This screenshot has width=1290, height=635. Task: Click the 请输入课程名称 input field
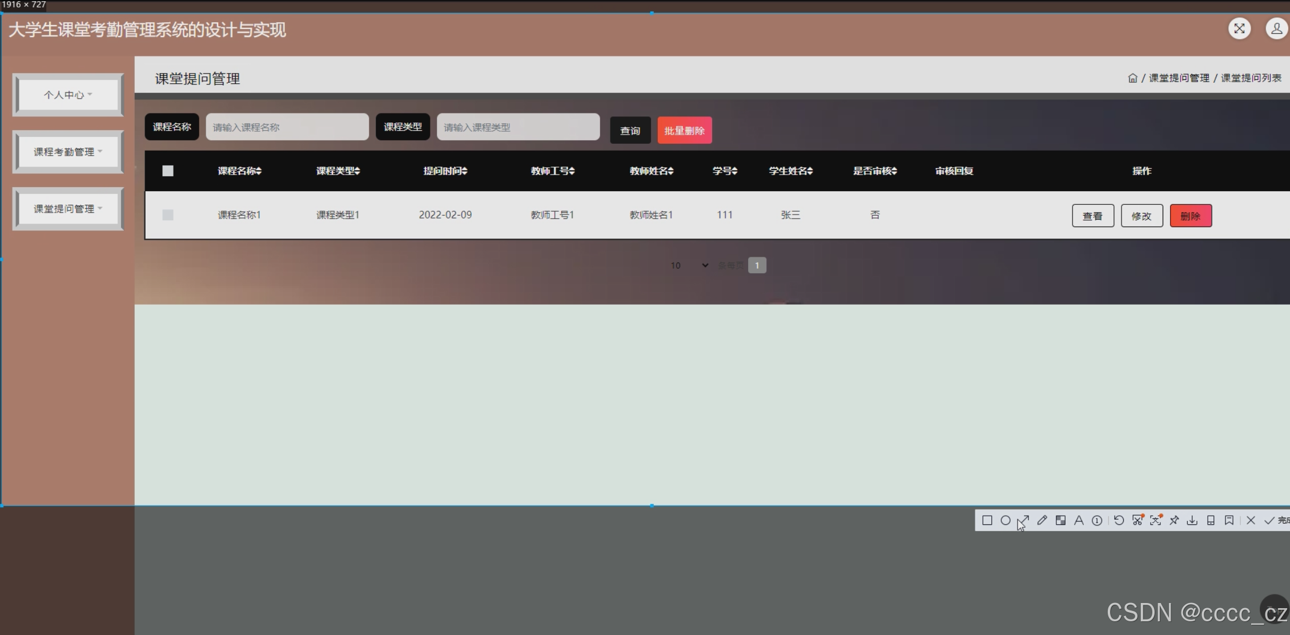click(287, 127)
